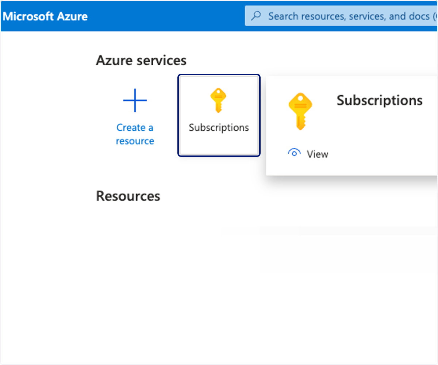Viewport: 438px width, 365px height.
Task: Focus the Search resources, services, and docs box
Action: 341,16
